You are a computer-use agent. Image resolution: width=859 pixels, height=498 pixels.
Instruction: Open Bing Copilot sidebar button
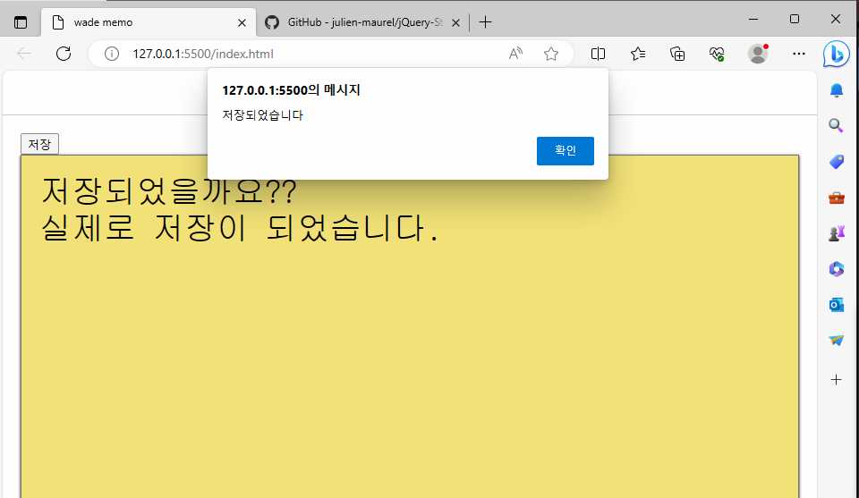(836, 54)
